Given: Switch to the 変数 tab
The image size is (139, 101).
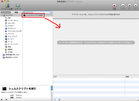Looking at the screenshot, I should tap(16, 12).
